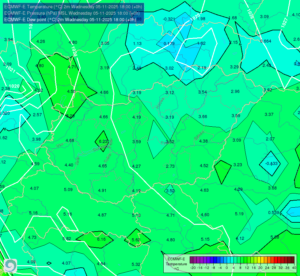Select the ECMWF-E Temperature 2m layer title

point(73,7)
